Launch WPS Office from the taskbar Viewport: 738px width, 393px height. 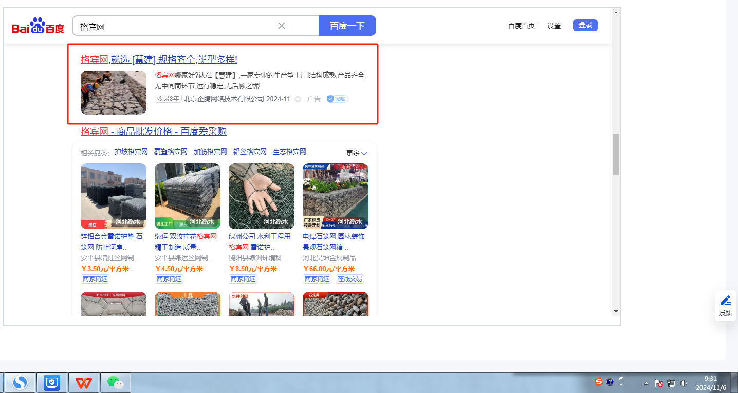[84, 383]
